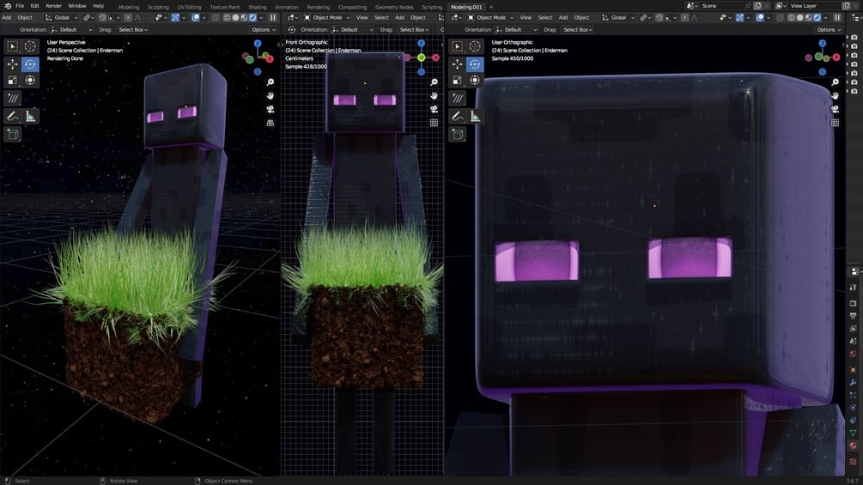Select the Add Cube tool in right viewport
This screenshot has width=863, height=485.
pyautogui.click(x=458, y=134)
